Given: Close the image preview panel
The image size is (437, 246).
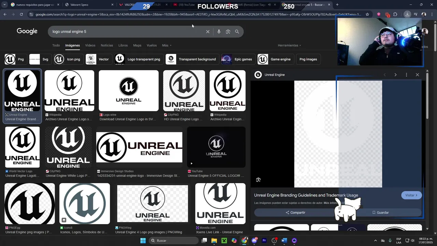Looking at the screenshot, I should (x=417, y=75).
